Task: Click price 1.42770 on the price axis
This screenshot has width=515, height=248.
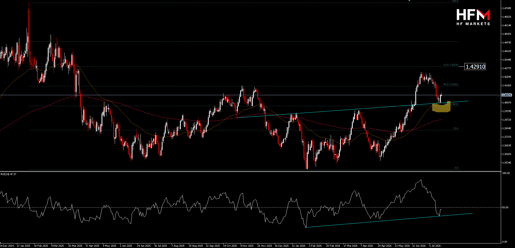Action: click(x=507, y=68)
